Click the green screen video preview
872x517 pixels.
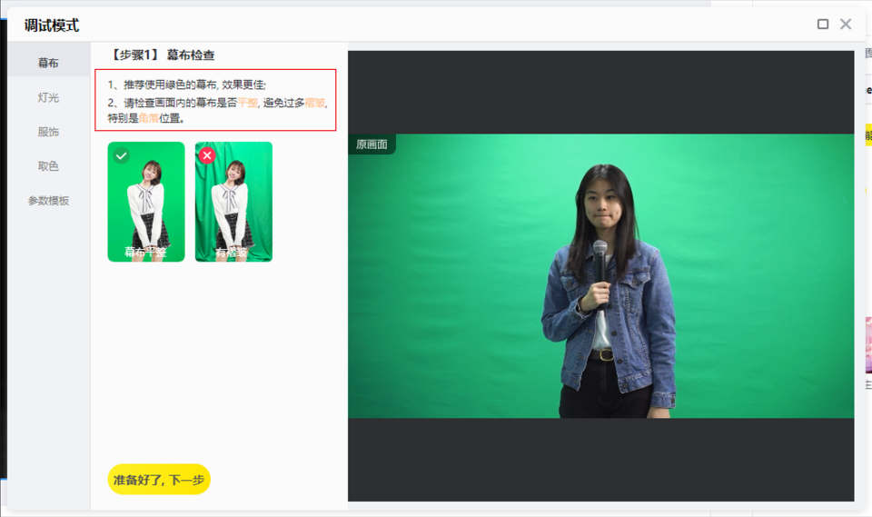pyautogui.click(x=600, y=276)
